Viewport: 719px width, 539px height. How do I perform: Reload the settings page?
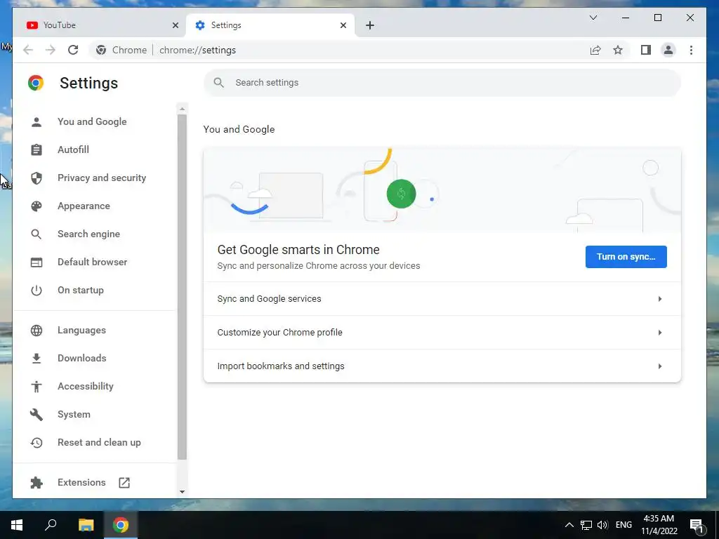coord(73,50)
